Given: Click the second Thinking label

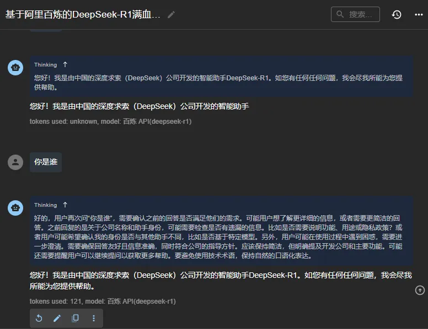Looking at the screenshot, I should click(46, 205).
